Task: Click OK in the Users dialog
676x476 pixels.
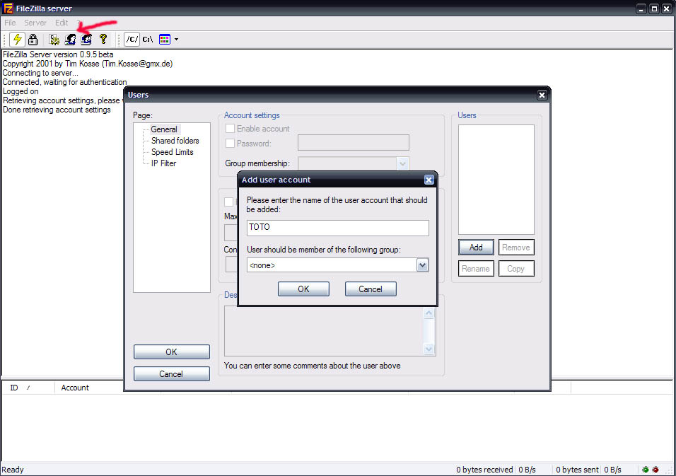Action: [172, 352]
